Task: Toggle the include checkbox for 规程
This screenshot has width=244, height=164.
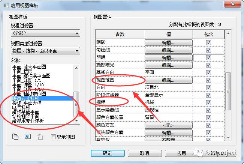Action: [x=208, y=102]
